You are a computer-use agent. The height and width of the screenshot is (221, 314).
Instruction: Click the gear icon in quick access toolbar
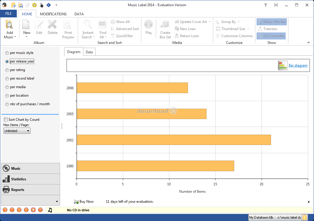click(x=34, y=5)
